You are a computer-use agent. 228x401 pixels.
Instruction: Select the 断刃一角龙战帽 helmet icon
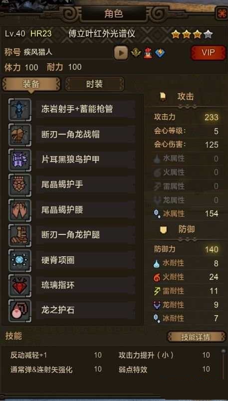pyautogui.click(x=20, y=135)
